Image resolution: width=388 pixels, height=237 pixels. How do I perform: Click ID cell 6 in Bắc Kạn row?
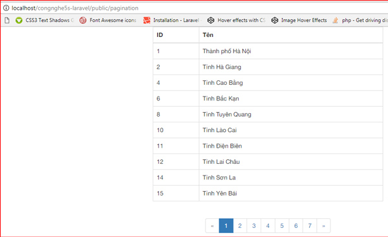176,98
